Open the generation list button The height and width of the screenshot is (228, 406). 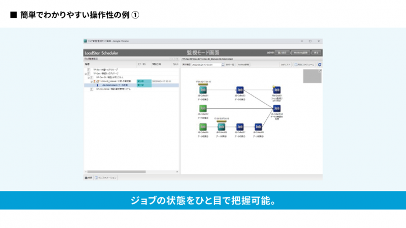click(x=230, y=65)
